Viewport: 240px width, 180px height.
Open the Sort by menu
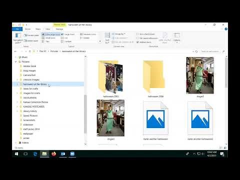[x=107, y=38]
